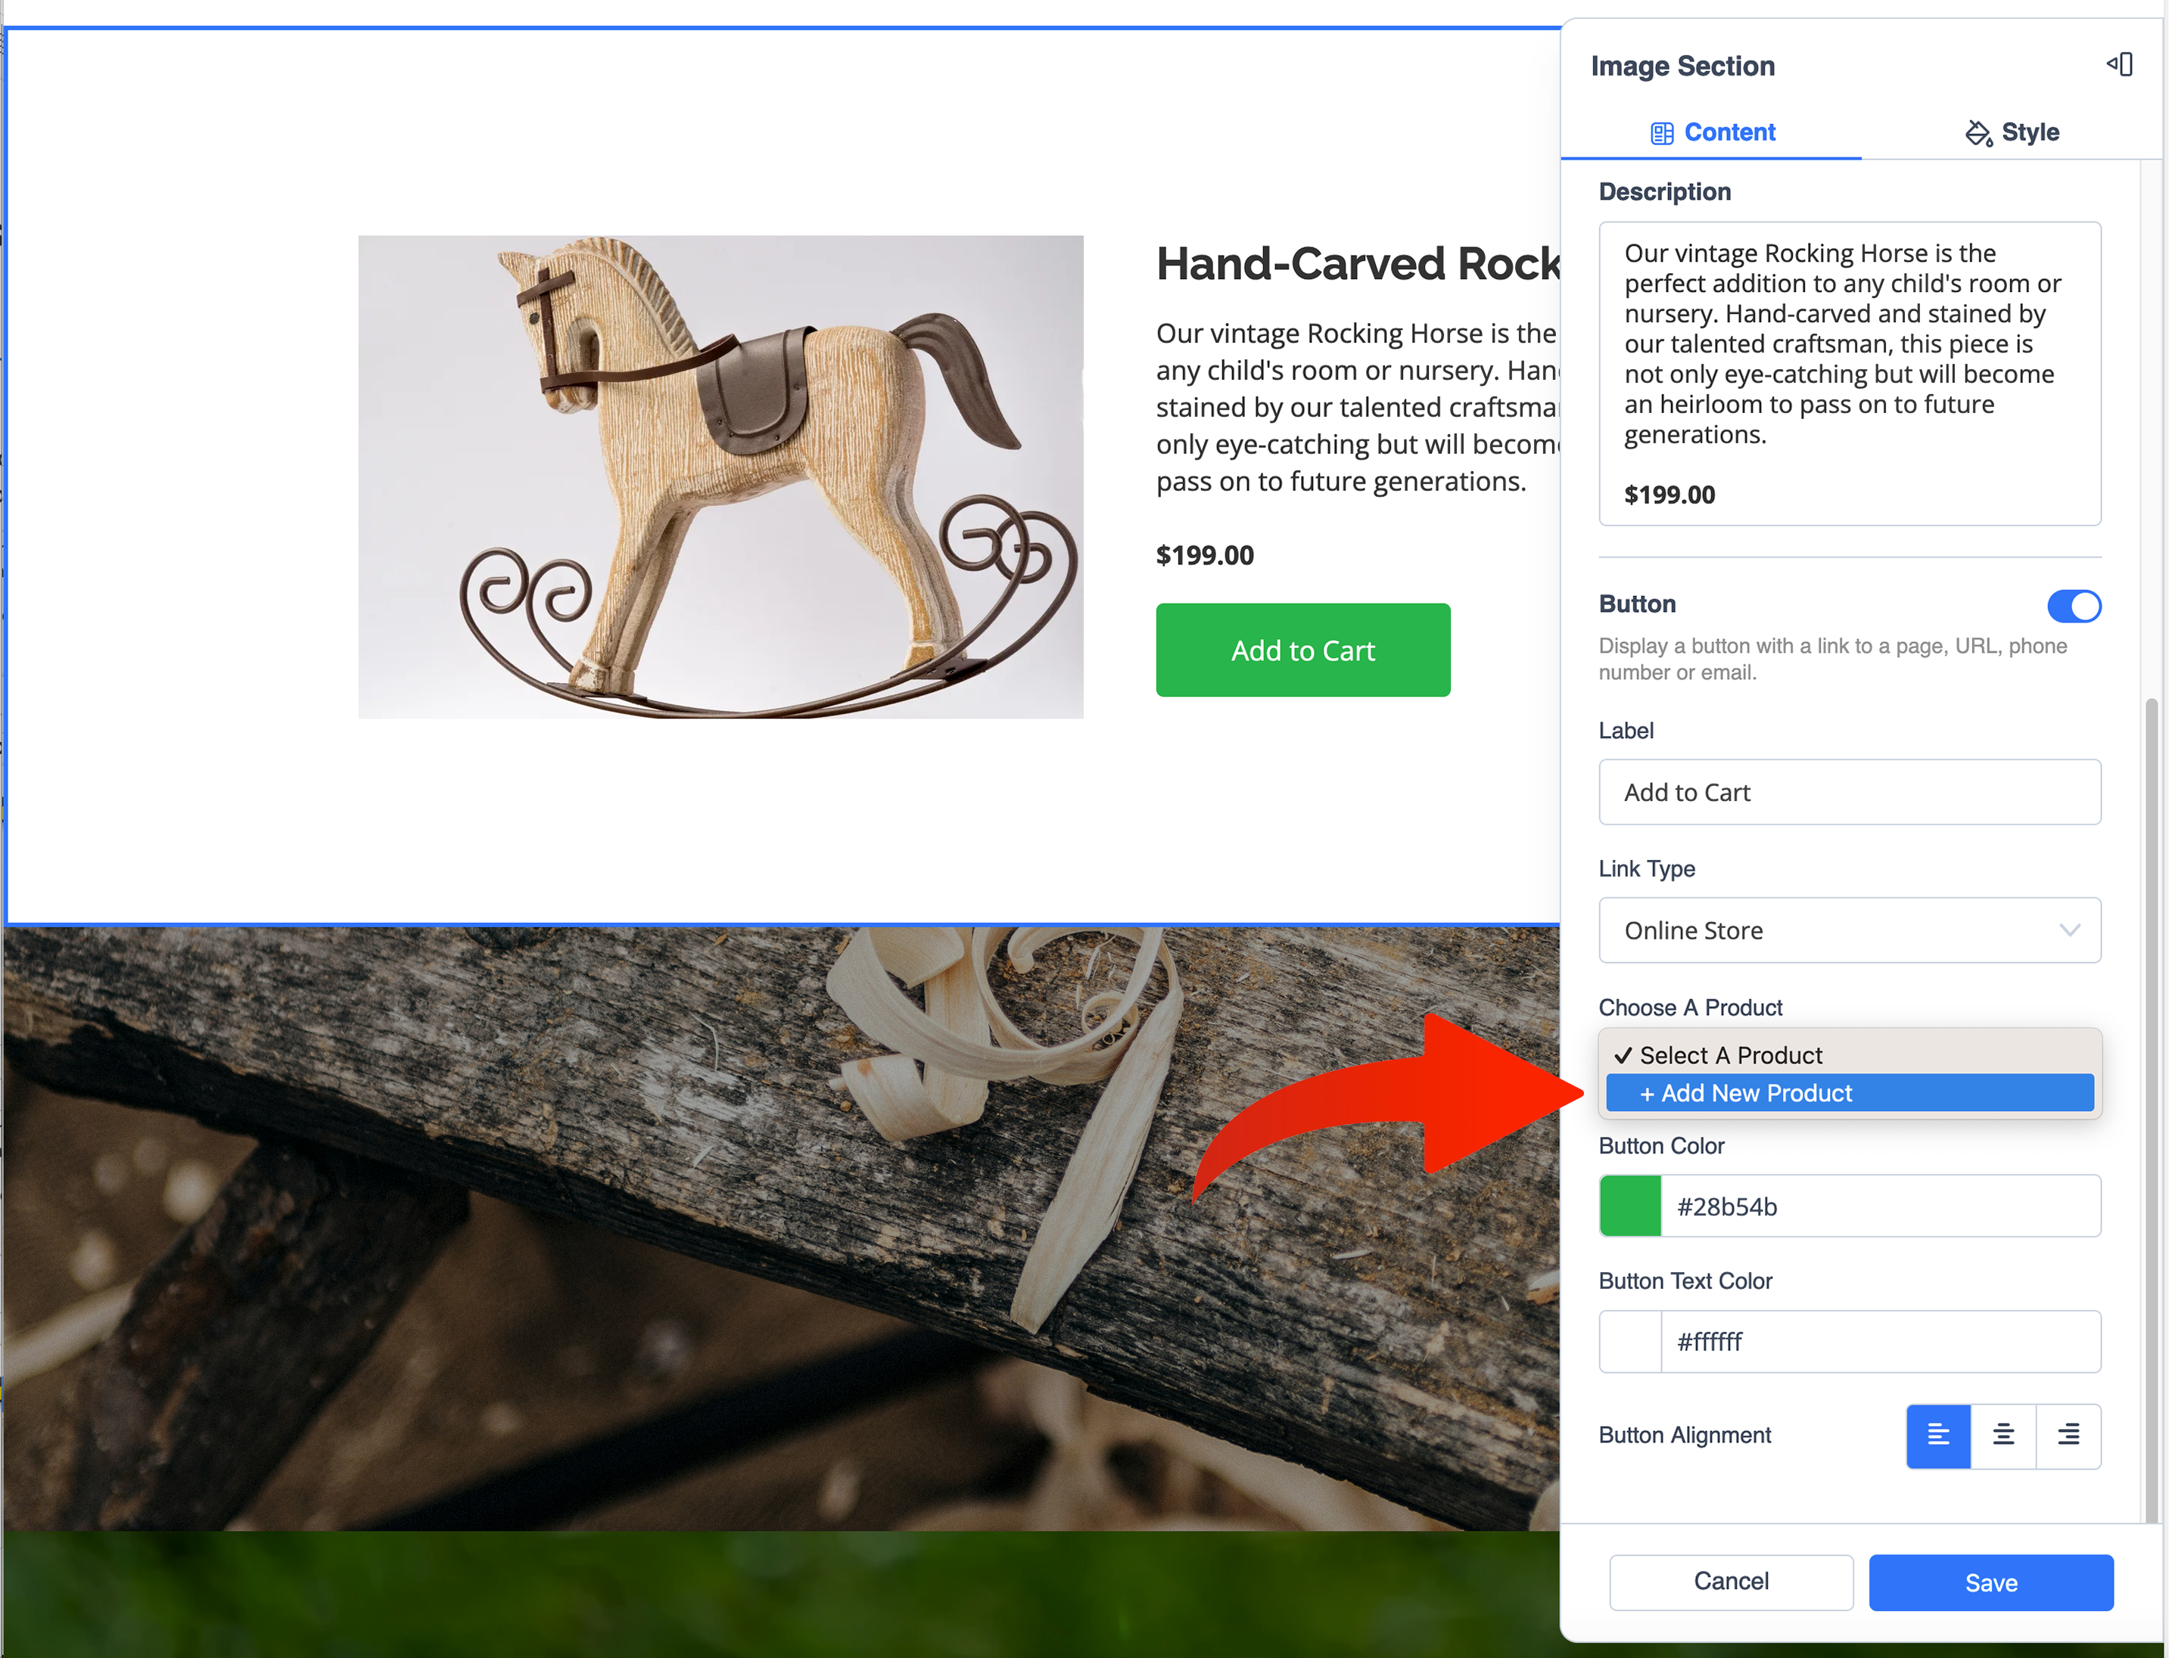
Task: Switch to the Content tab
Action: click(x=1712, y=132)
